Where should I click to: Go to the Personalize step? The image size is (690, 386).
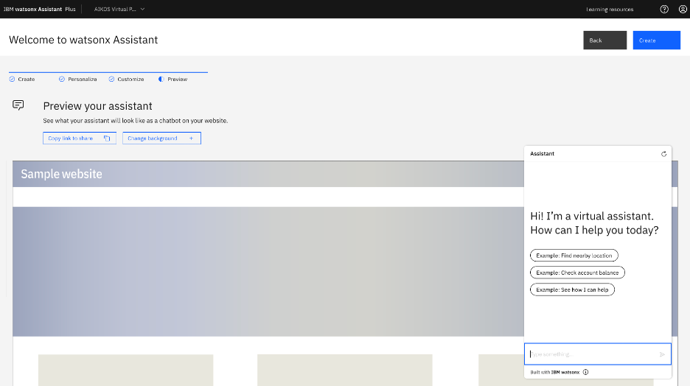click(78, 79)
